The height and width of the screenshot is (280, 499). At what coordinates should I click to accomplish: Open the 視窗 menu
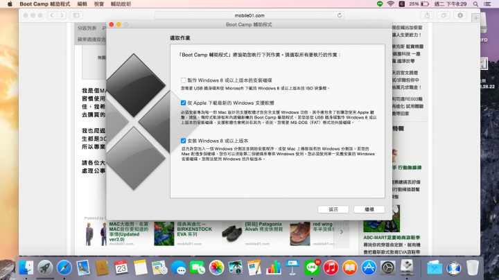(99, 4)
